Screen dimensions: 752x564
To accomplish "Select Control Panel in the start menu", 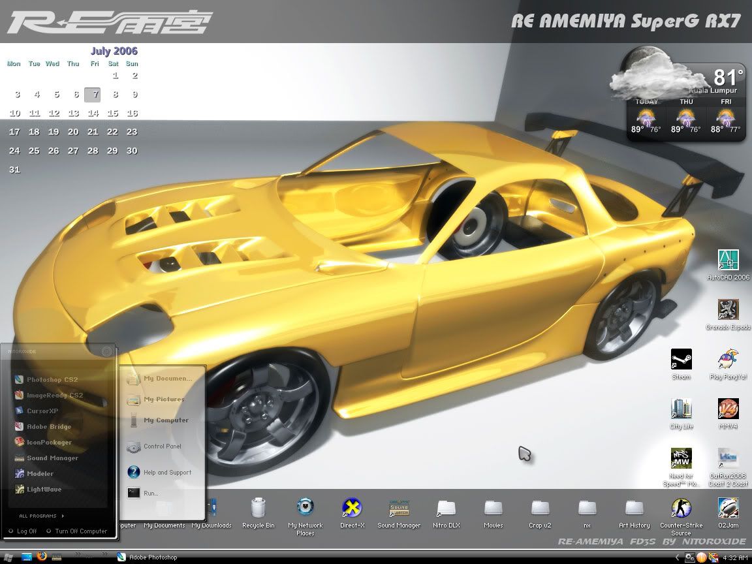I will click(x=161, y=447).
